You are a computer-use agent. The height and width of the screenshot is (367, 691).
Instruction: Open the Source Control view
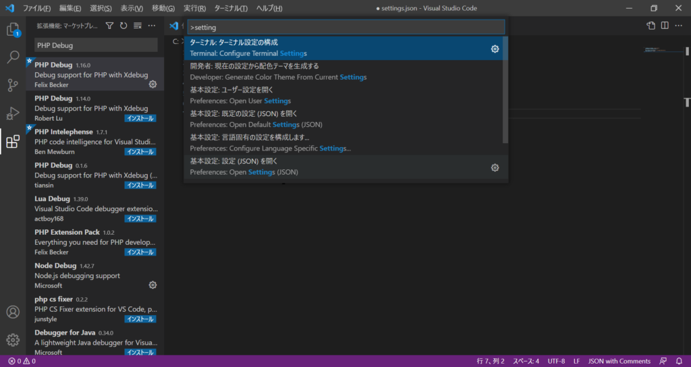pos(13,85)
